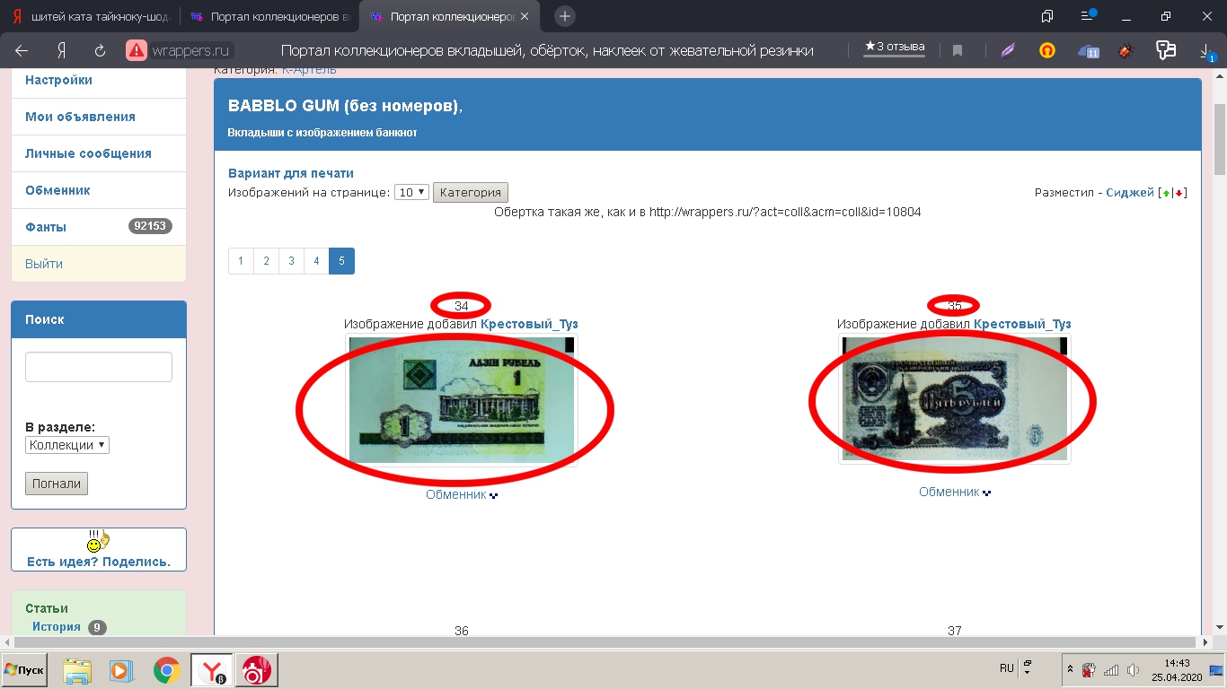The width and height of the screenshot is (1227, 689).
Task: Click the red down-vote arrow next to Сиджей
Action: coord(1178,193)
